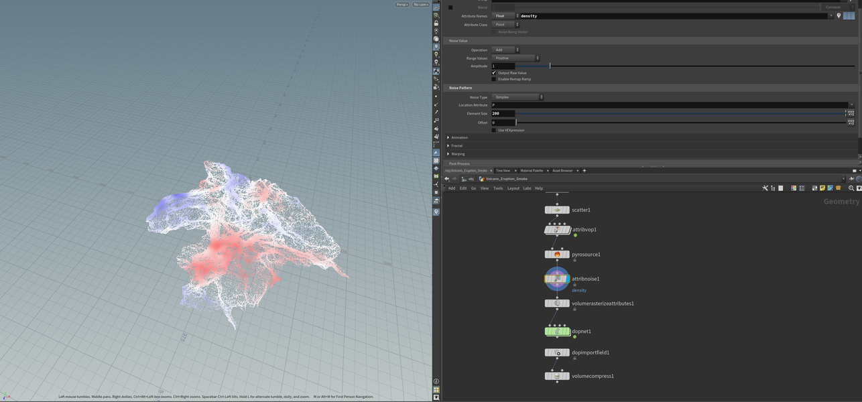Toggle Use VEXpression checkbox
This screenshot has width=862, height=402.
point(494,130)
